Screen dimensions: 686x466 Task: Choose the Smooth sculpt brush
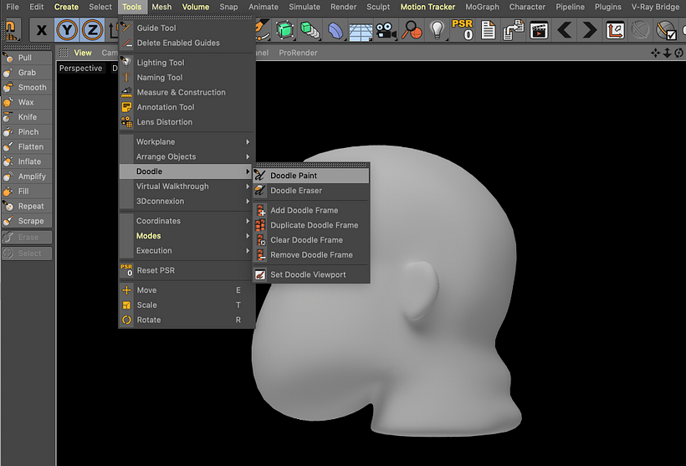click(x=27, y=88)
